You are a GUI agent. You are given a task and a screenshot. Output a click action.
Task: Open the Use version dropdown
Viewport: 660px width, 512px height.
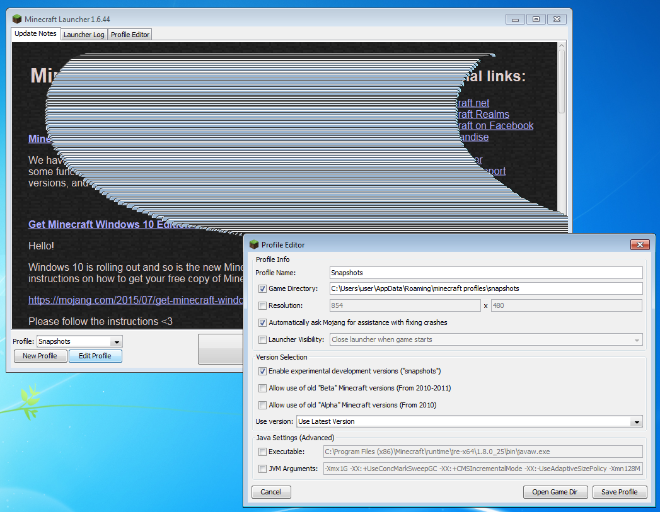coord(470,421)
